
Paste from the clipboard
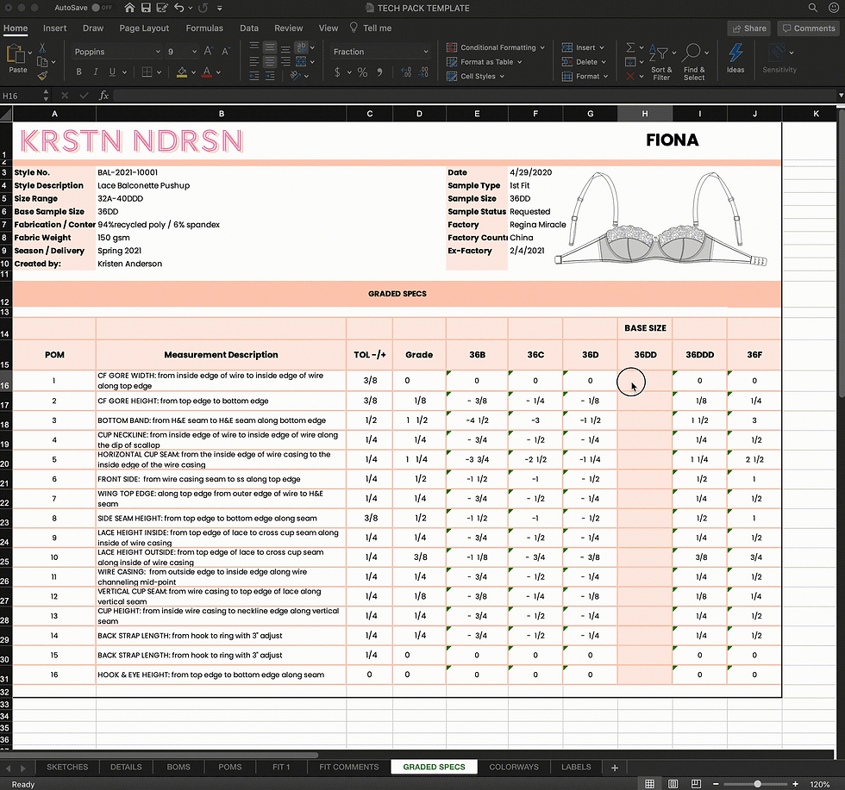tap(16, 59)
